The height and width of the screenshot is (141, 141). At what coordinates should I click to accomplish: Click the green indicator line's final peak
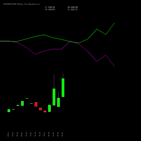(x=114, y=23)
